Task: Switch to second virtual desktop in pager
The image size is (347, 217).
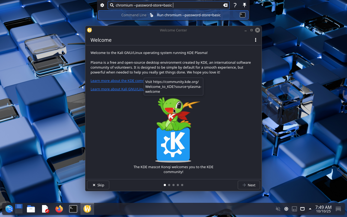Action: tap(19, 211)
